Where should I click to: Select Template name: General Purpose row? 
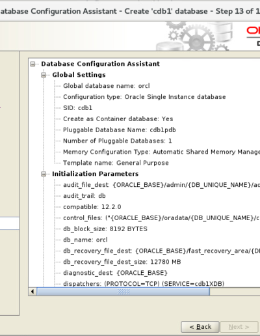click(116, 163)
